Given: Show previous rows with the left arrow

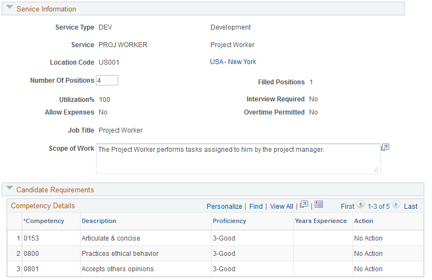Looking at the screenshot, I should [x=360, y=205].
